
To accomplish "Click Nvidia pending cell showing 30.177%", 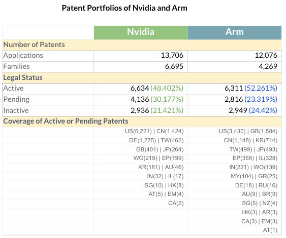I will point(141,100).
